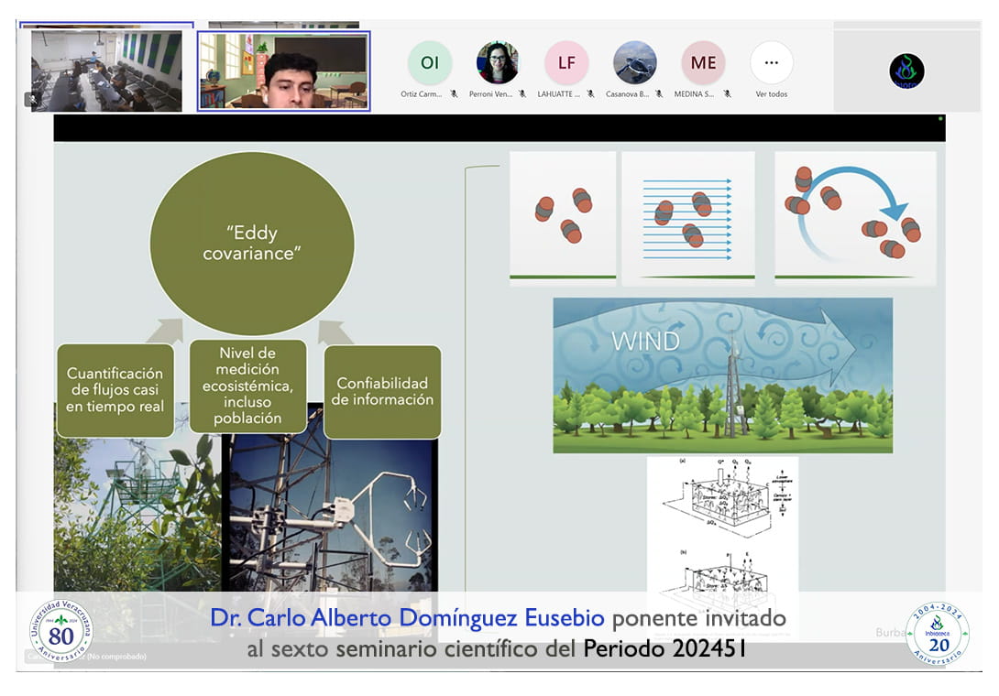Toggle muted mic icon beside MEDINA S
This screenshot has width=999, height=696.
coord(727,94)
